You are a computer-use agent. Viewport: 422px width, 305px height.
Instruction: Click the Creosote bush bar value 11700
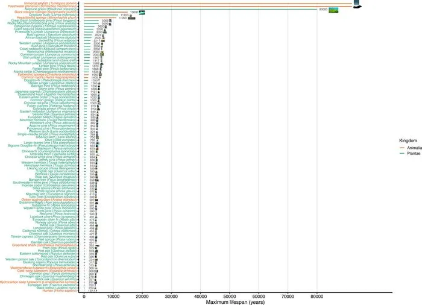coord(125,15)
